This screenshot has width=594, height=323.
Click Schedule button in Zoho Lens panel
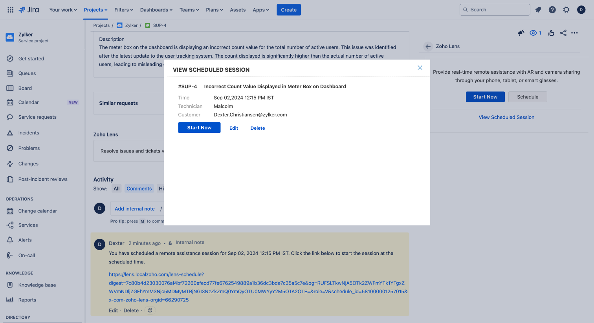[528, 97]
